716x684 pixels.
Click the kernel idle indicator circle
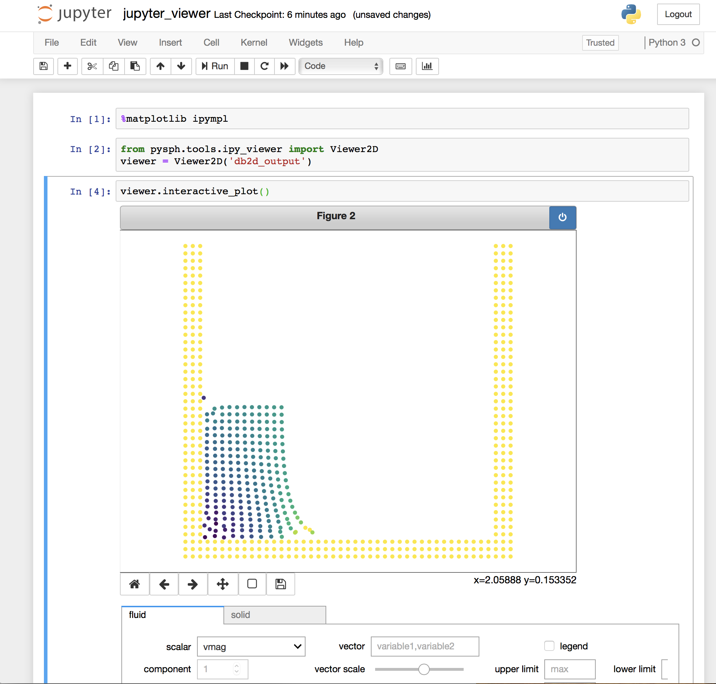tap(696, 42)
